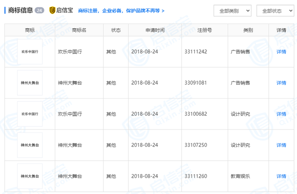This screenshot has height=194, width=297.
Task: Click the 24 trademark count badge
Action: click(39, 10)
